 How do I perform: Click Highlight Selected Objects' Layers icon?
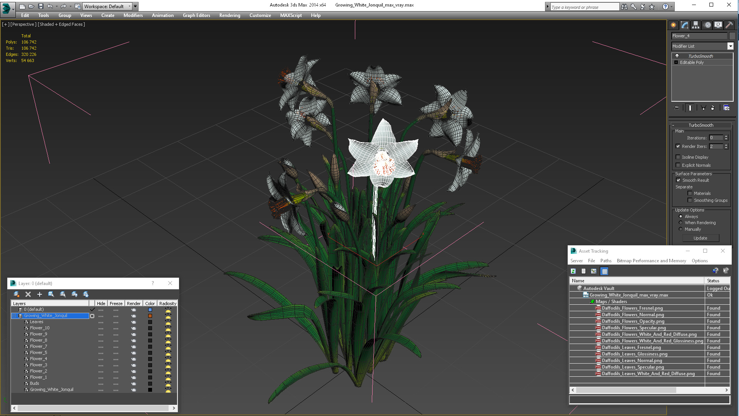(x=63, y=294)
